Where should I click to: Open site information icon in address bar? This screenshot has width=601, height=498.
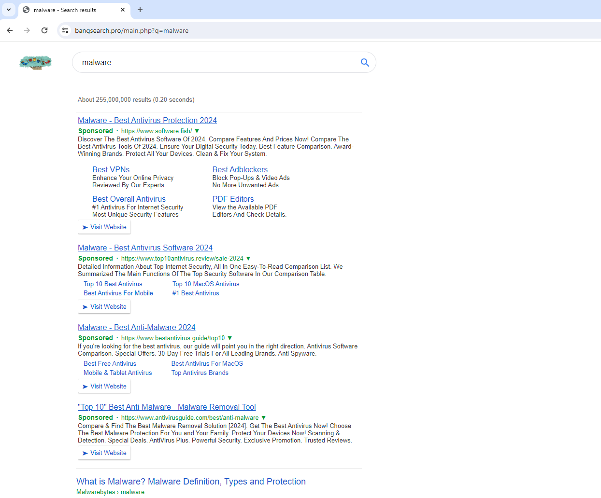65,30
